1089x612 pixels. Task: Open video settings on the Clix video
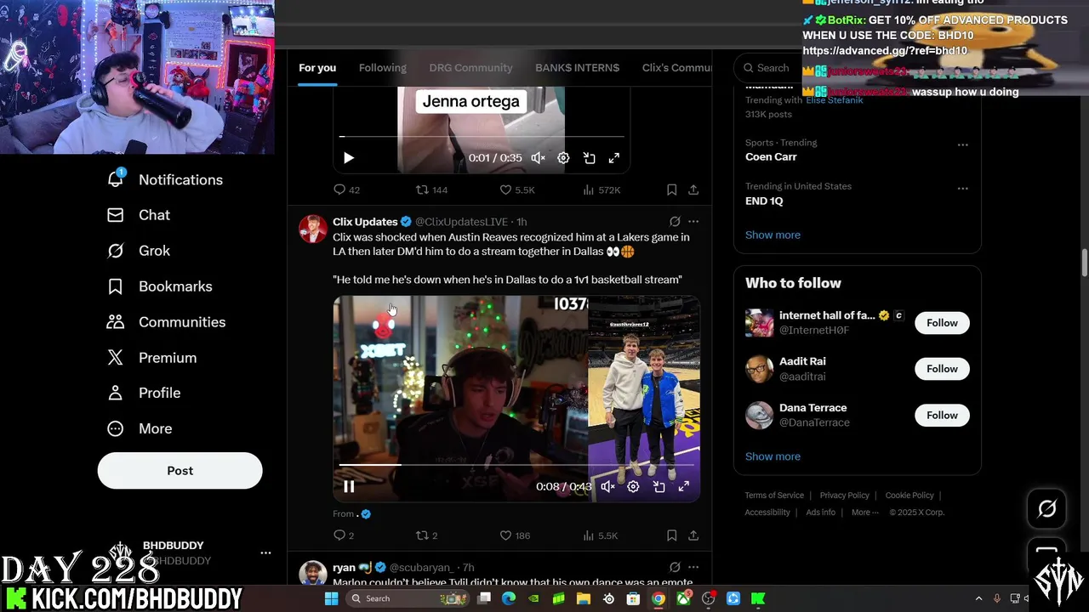(633, 486)
